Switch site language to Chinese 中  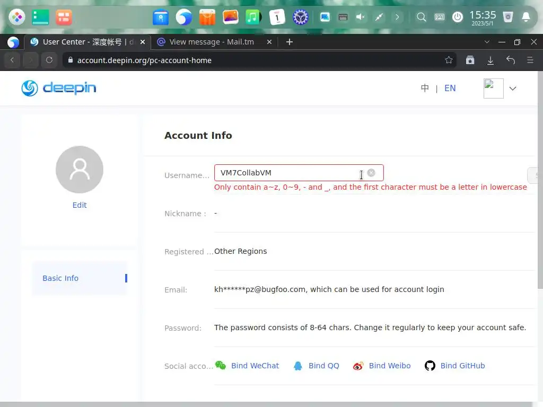tap(425, 89)
